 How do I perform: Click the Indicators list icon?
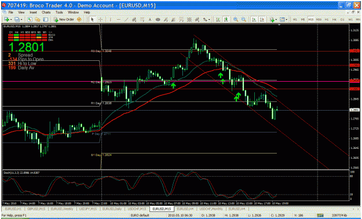tap(272, 20)
